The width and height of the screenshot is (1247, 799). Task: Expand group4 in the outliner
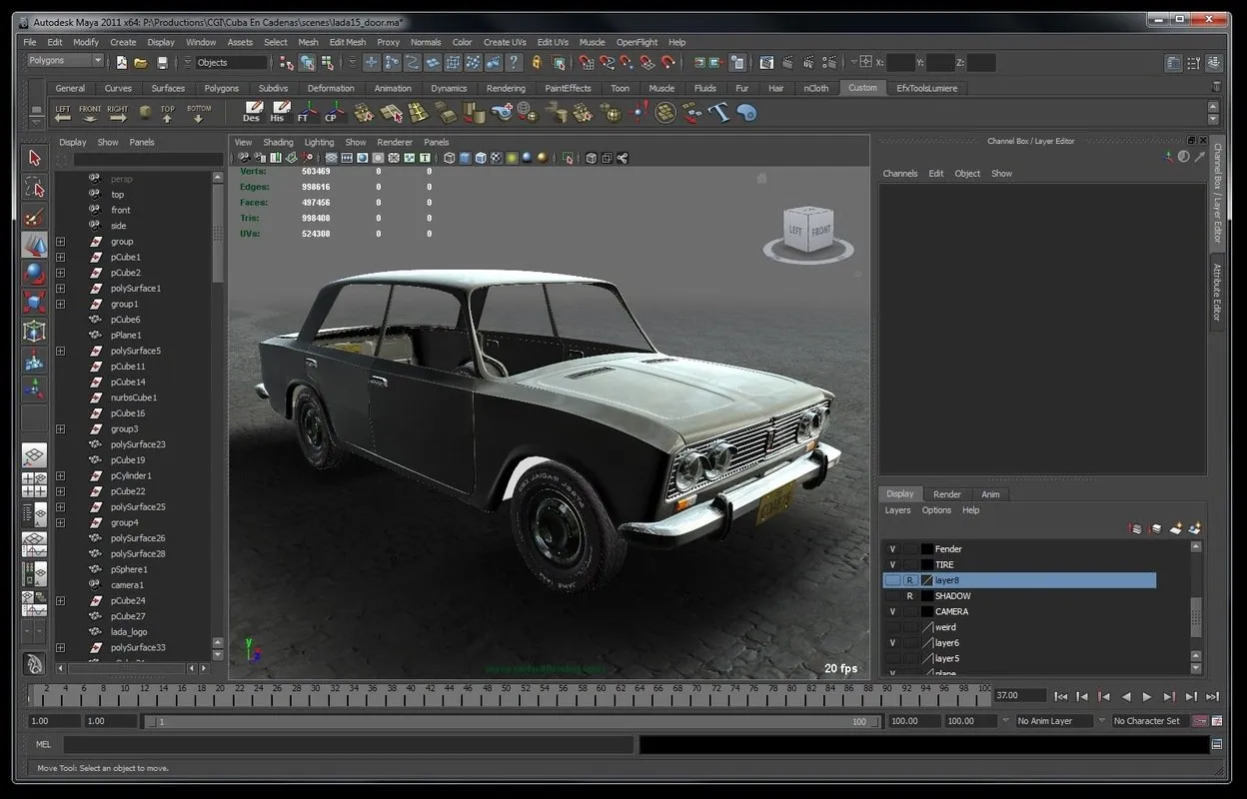[61, 522]
